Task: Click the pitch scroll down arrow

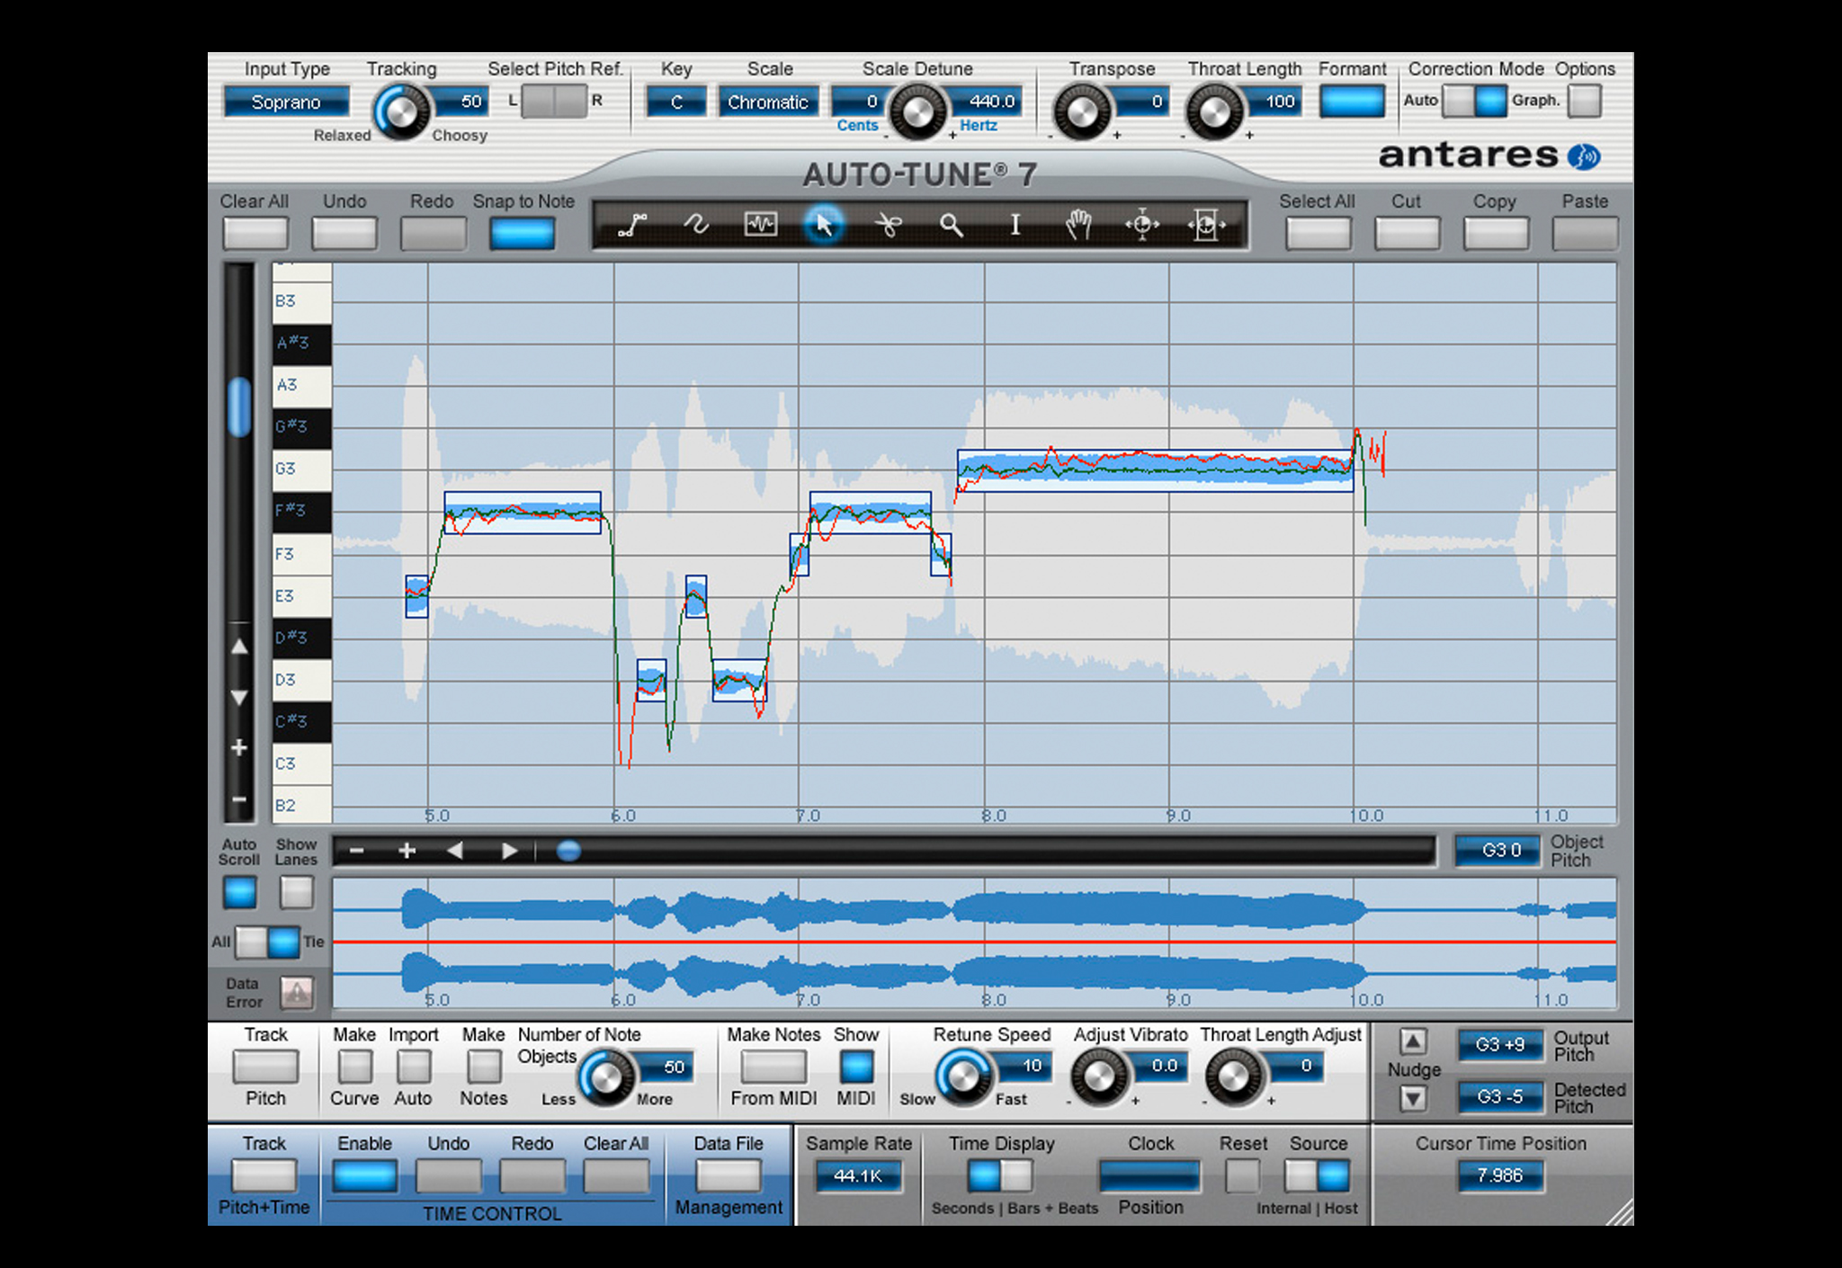Action: coord(239,697)
